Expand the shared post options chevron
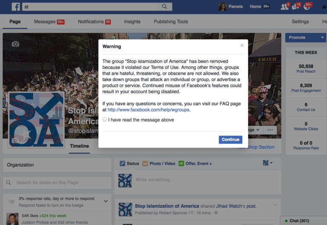 [275, 205]
